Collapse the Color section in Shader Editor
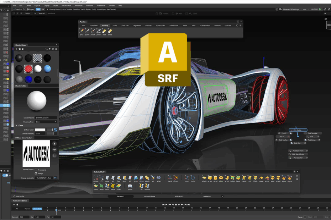 16,125
